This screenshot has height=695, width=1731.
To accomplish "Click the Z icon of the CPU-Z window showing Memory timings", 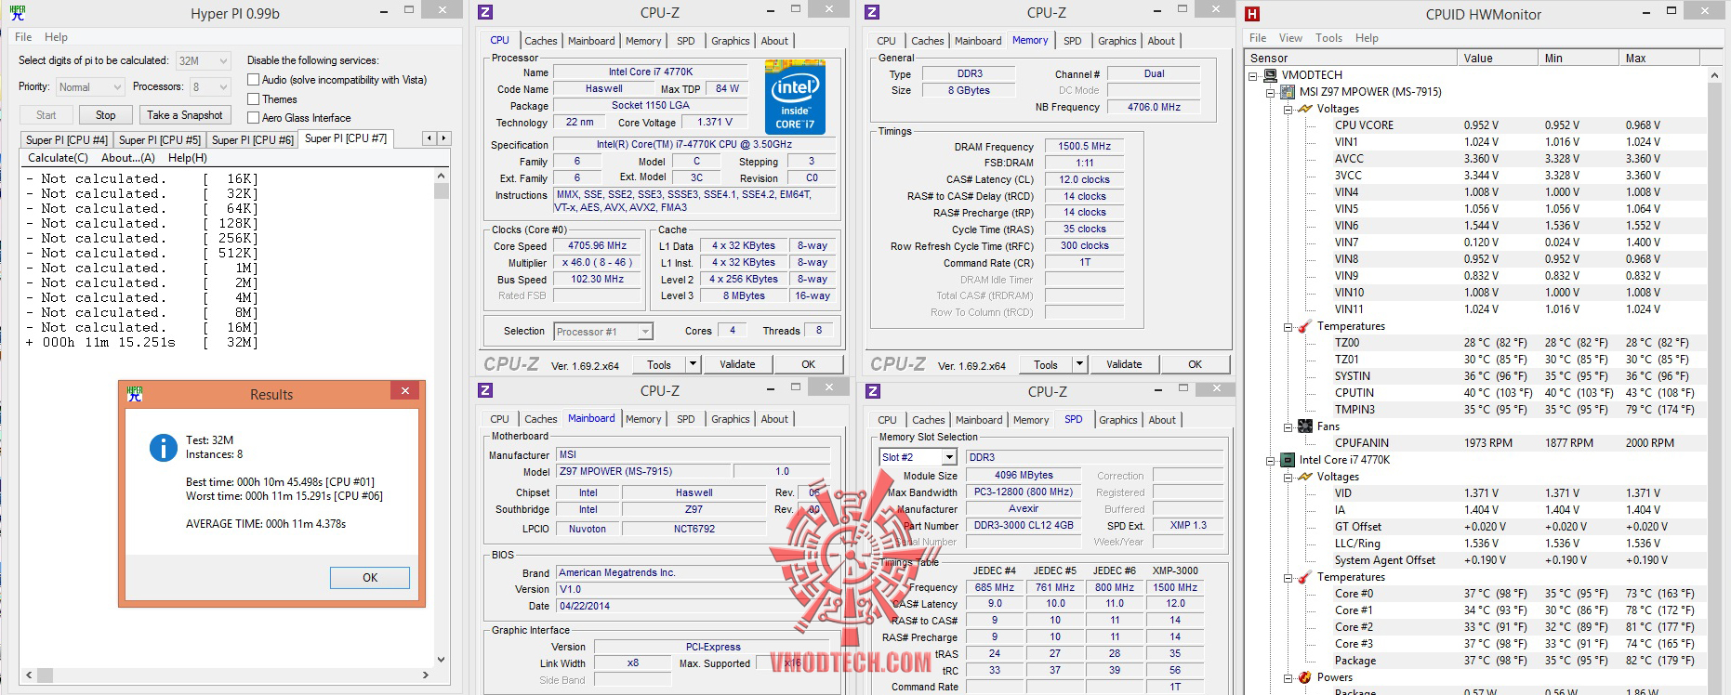I will click(871, 13).
